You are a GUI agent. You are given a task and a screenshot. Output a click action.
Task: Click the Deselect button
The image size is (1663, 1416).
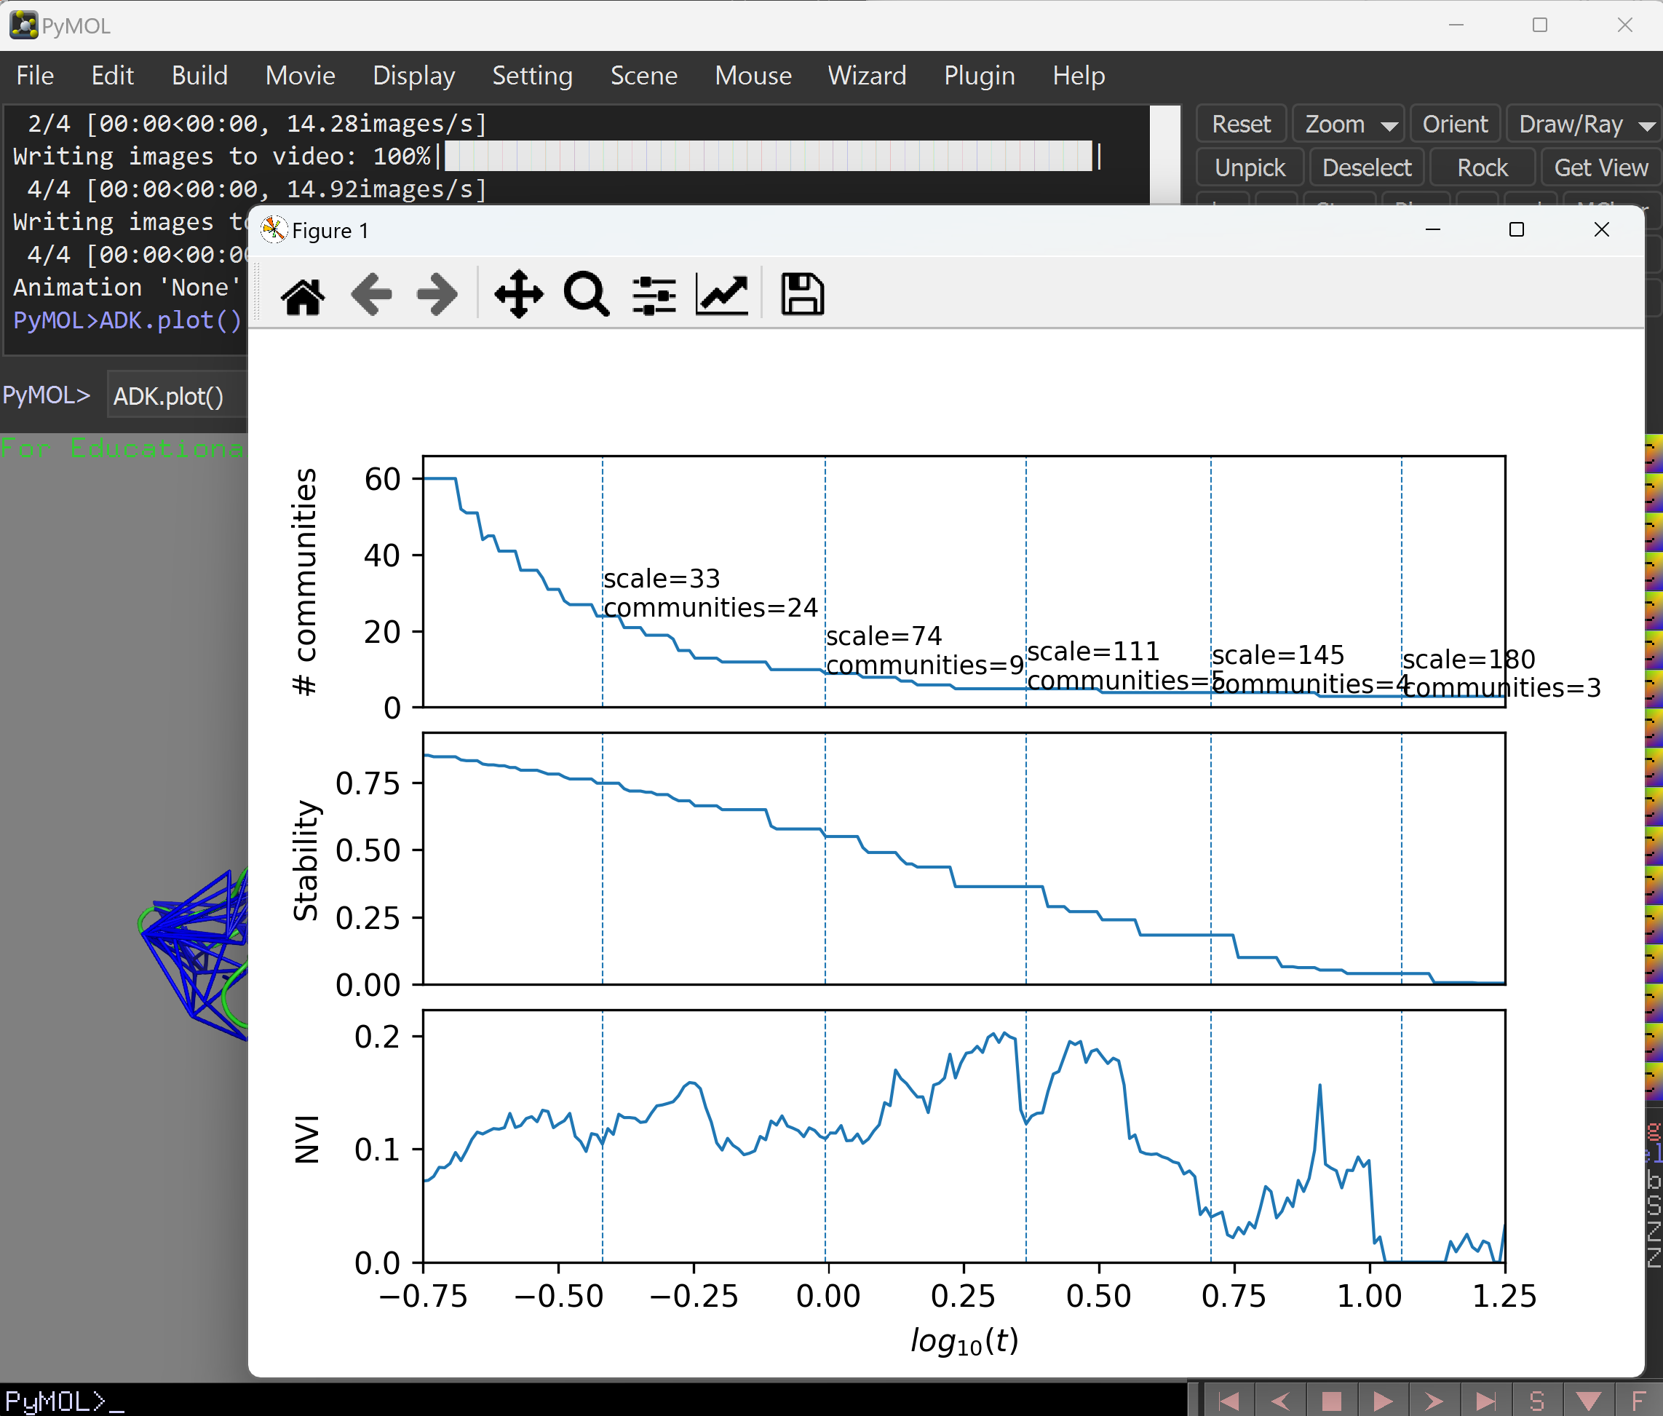[1367, 167]
